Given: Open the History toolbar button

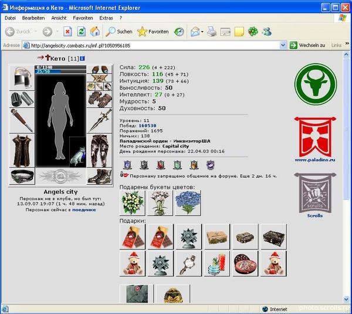Looking at the screenshot, I should pos(179,32).
